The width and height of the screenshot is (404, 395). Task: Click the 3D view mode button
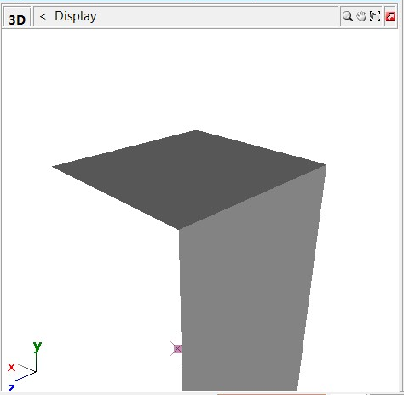[17, 18]
